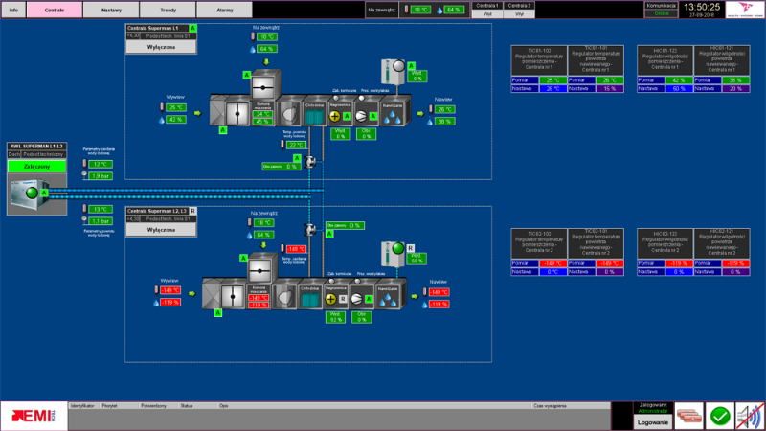Click the Logowanie button
The height and width of the screenshot is (431, 766).
(653, 421)
